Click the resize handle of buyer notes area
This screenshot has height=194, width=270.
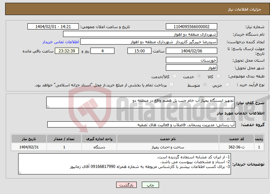coord(20,172)
